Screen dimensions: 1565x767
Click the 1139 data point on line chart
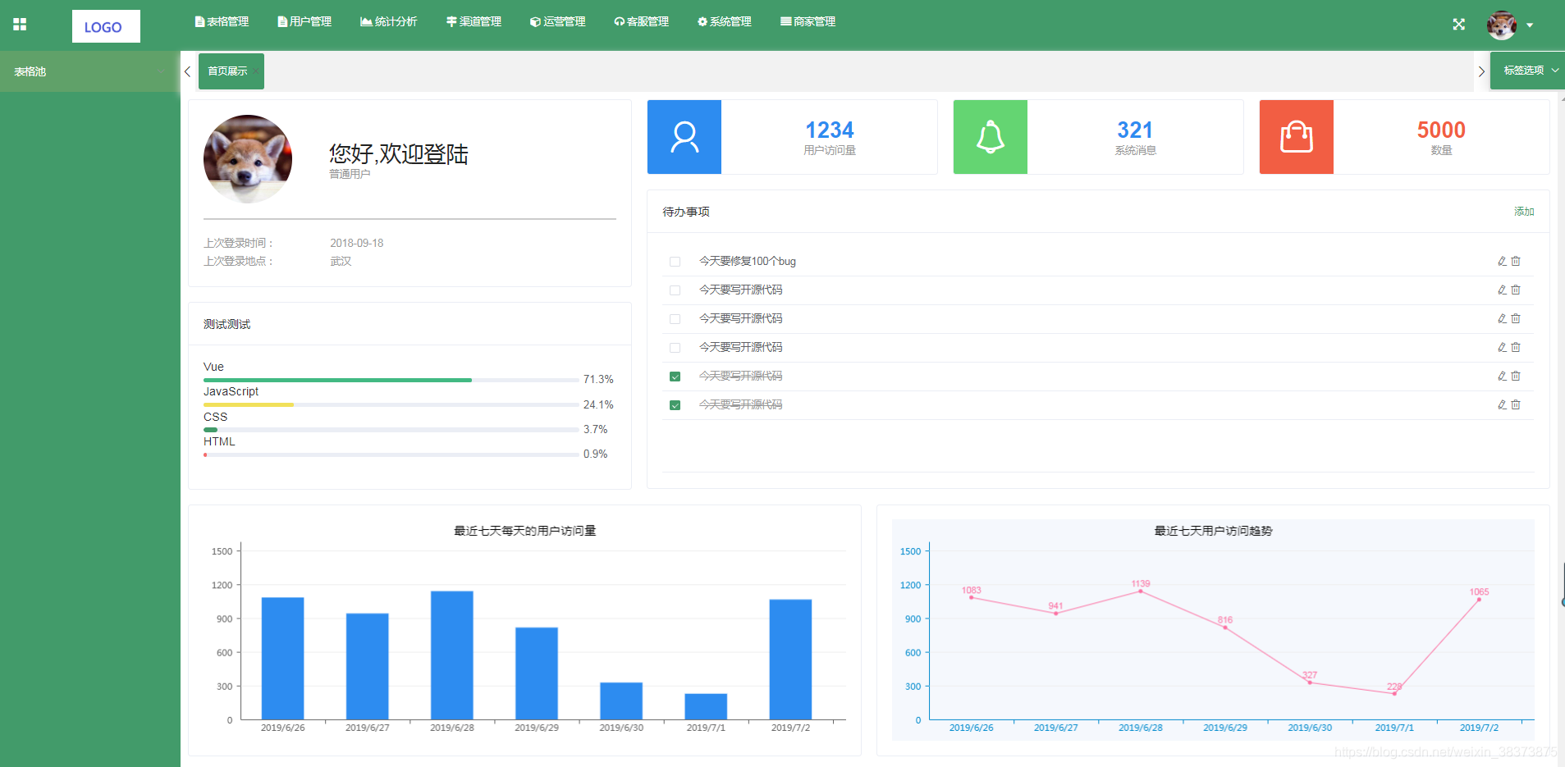pos(1140,591)
